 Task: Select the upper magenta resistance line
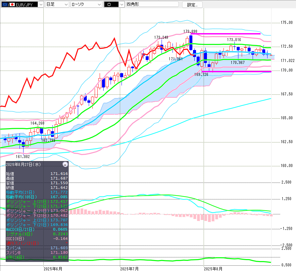coord(225,34)
